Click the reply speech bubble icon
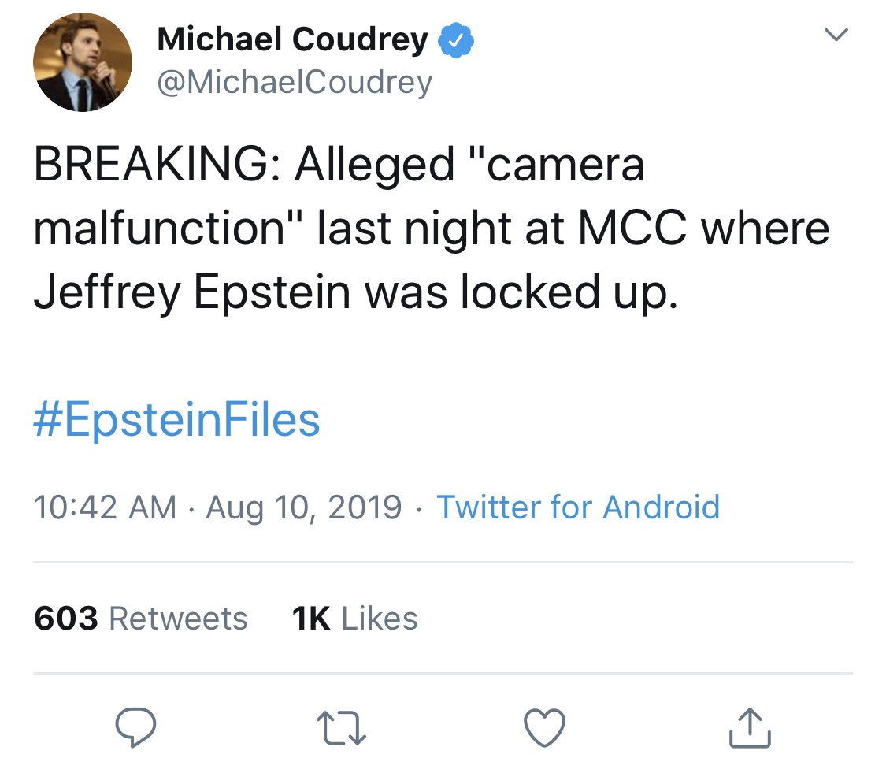886x773 pixels. 135,727
